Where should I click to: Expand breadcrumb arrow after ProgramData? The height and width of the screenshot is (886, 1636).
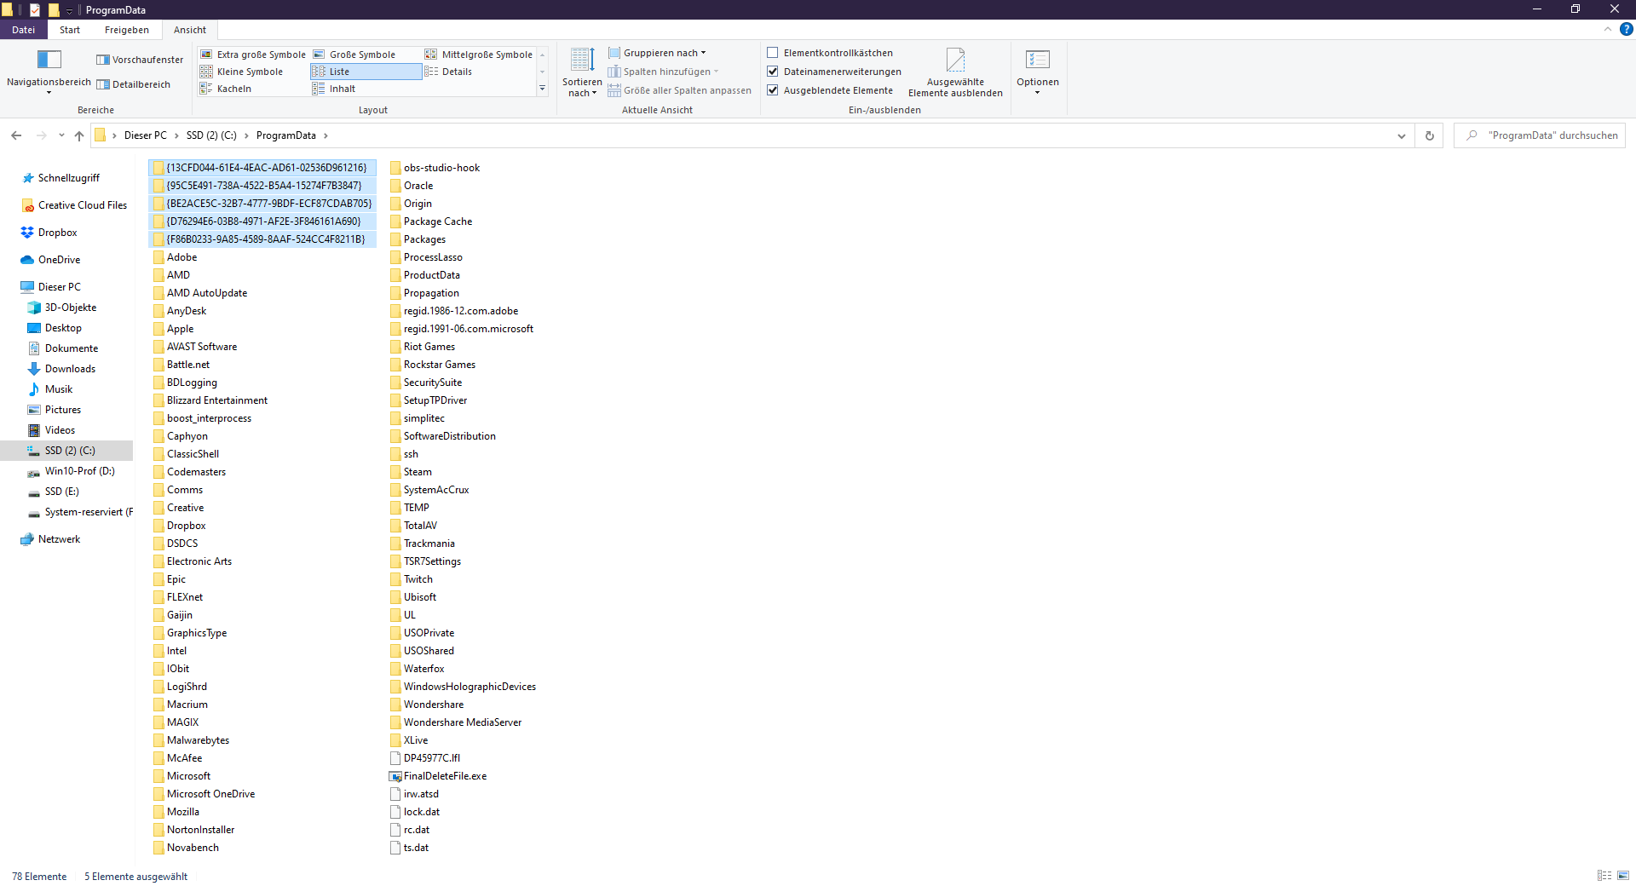tap(325, 135)
